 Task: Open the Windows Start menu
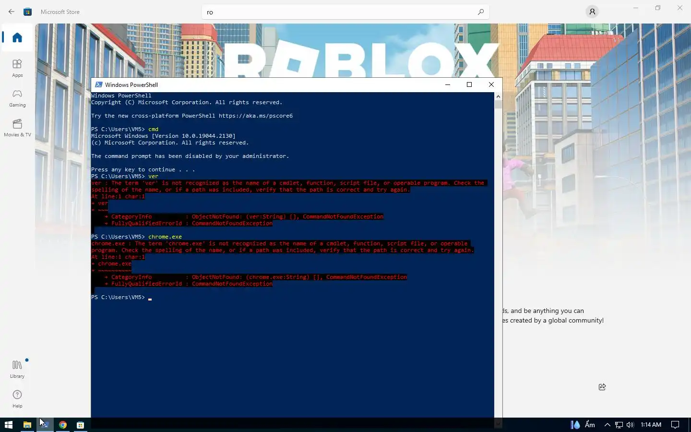(x=8, y=425)
